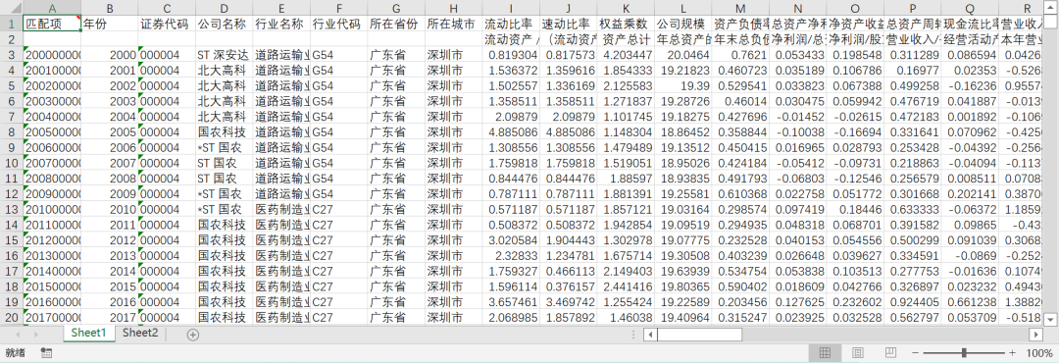Click cell A1 containing 匹配项

[x=52, y=23]
